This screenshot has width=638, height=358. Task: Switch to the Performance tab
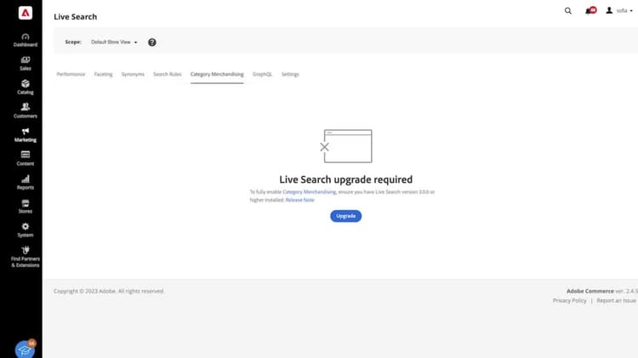tap(71, 74)
